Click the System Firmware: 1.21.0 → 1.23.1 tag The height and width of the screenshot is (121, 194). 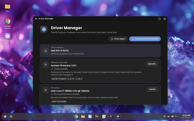pos(67,79)
